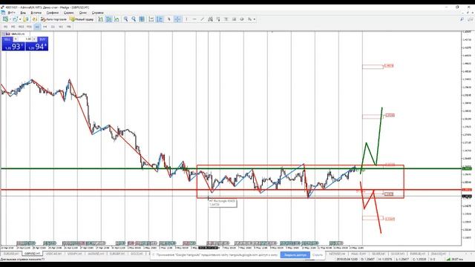Select the M30 timeframe

[29, 27]
